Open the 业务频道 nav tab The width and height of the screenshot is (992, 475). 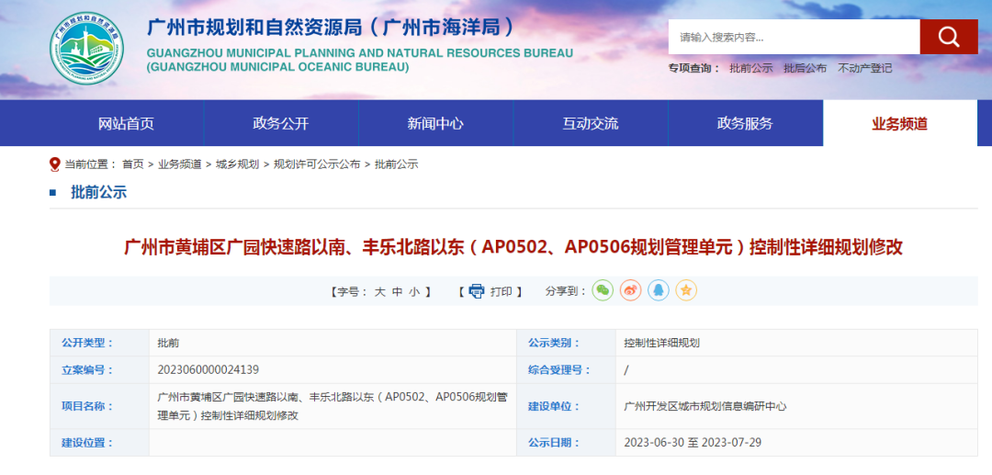899,123
